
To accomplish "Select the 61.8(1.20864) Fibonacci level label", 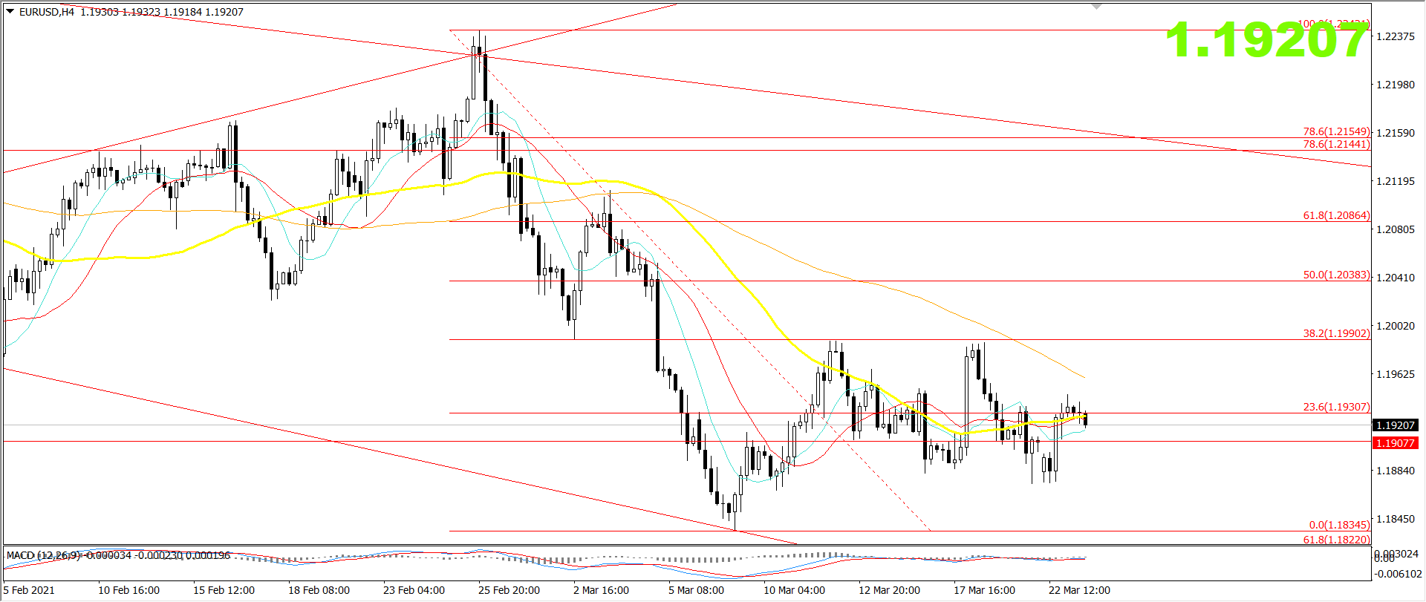I will point(1336,215).
